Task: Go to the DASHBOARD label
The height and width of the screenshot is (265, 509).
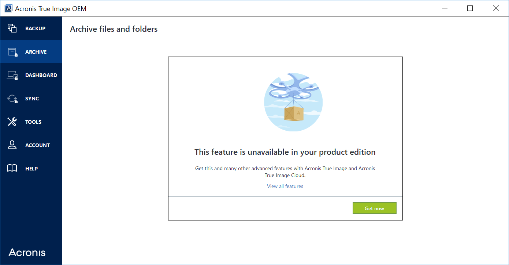Action: (x=41, y=75)
